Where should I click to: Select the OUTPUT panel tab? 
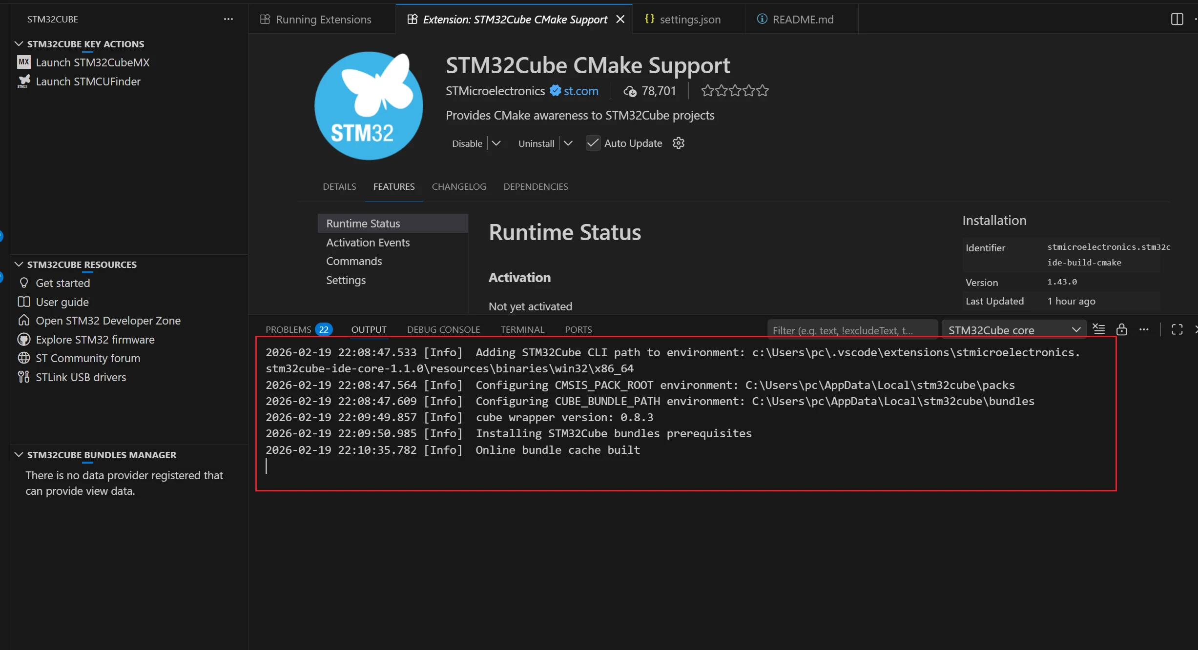click(369, 329)
